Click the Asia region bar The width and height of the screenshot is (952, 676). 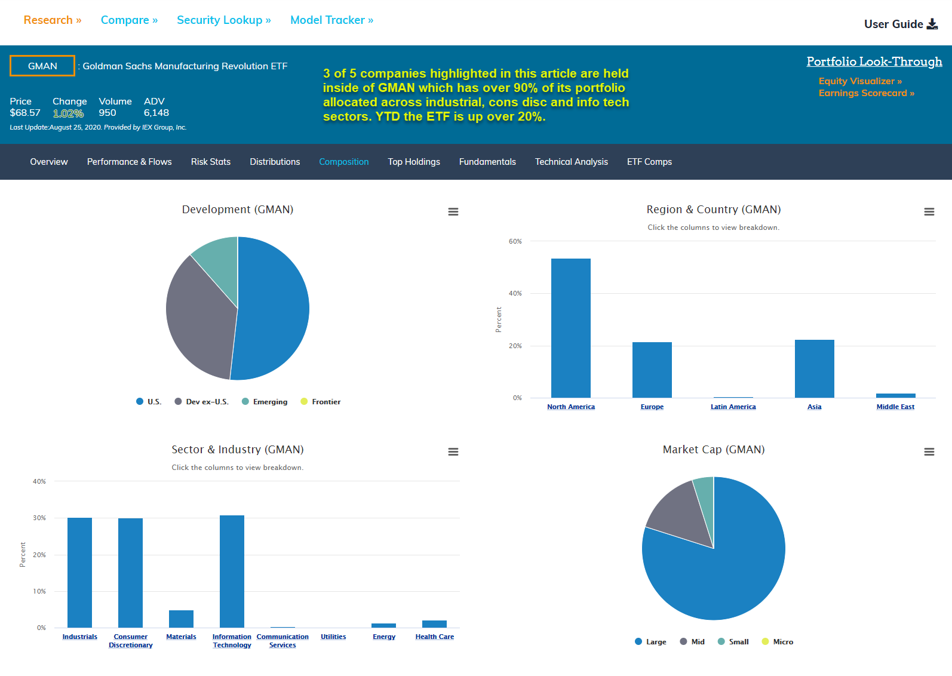[x=815, y=368]
